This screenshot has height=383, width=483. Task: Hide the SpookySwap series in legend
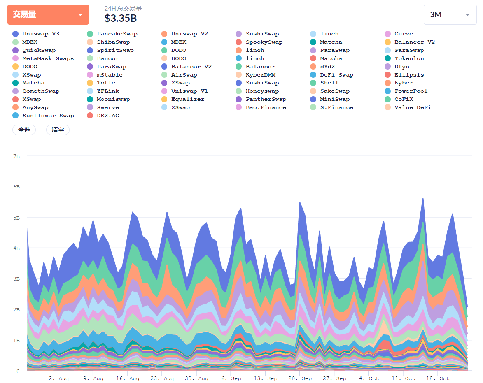click(x=259, y=42)
